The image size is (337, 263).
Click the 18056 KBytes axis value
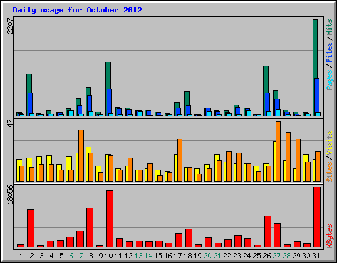click(10, 195)
